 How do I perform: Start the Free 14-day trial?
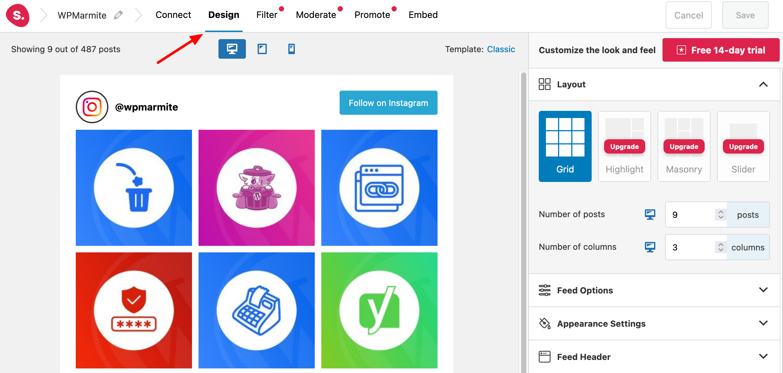[721, 50]
